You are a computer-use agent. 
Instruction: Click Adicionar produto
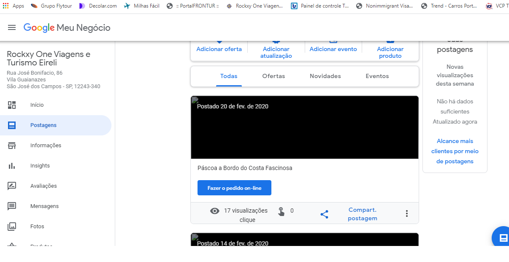(x=390, y=52)
